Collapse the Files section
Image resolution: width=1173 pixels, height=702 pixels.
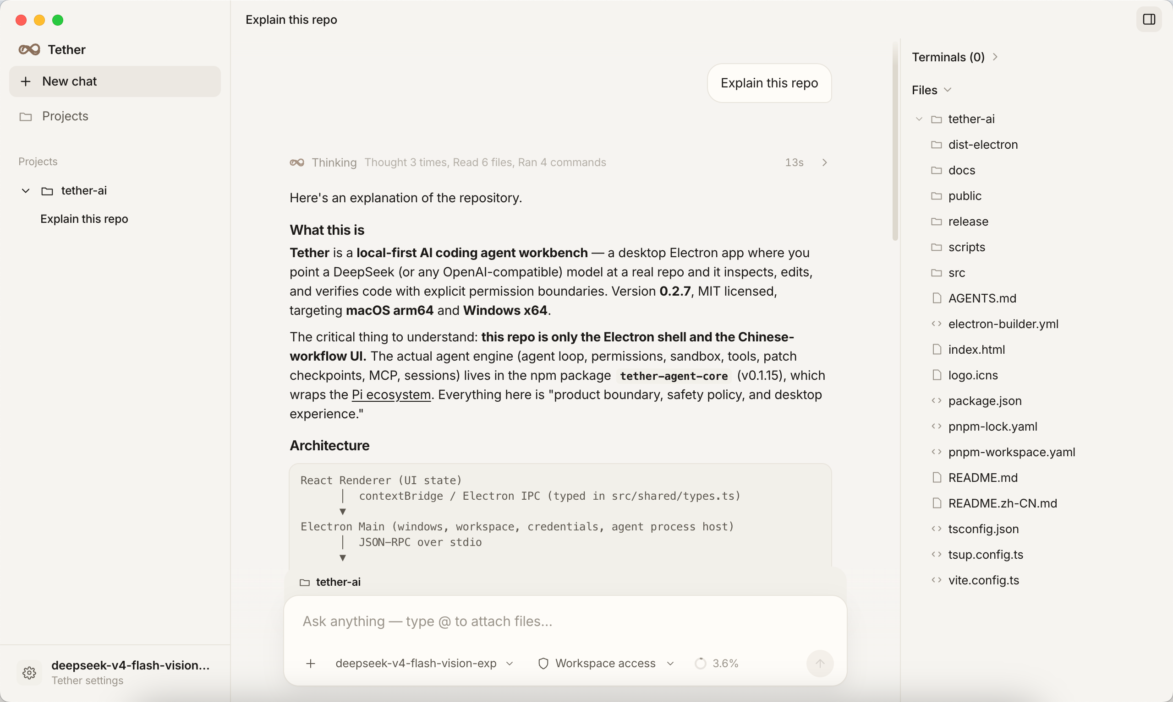point(931,90)
